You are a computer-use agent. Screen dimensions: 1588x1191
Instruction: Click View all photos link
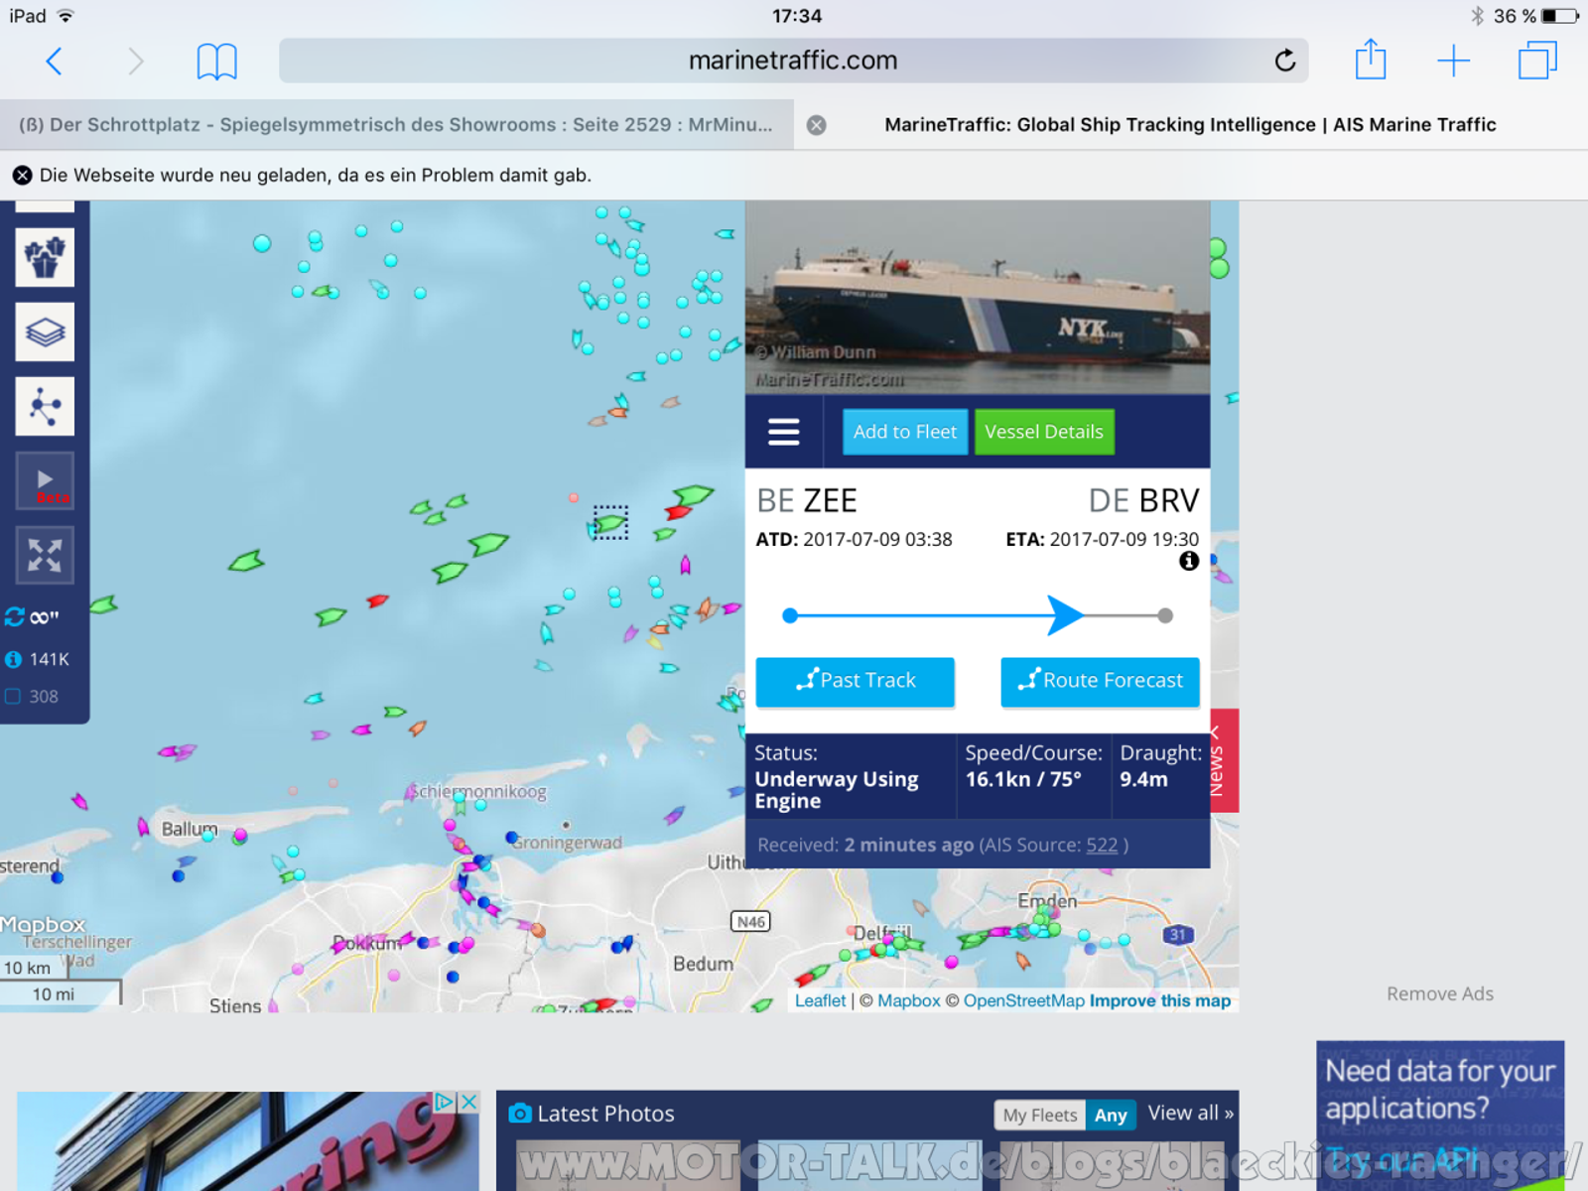1190,1114
